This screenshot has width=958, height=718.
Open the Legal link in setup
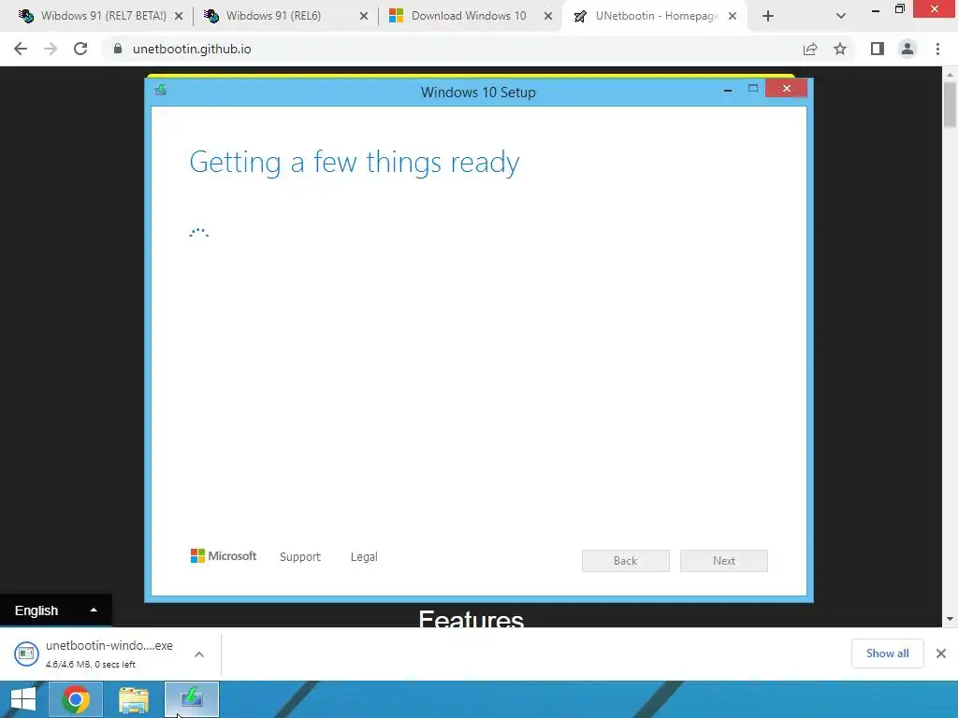[x=364, y=557]
